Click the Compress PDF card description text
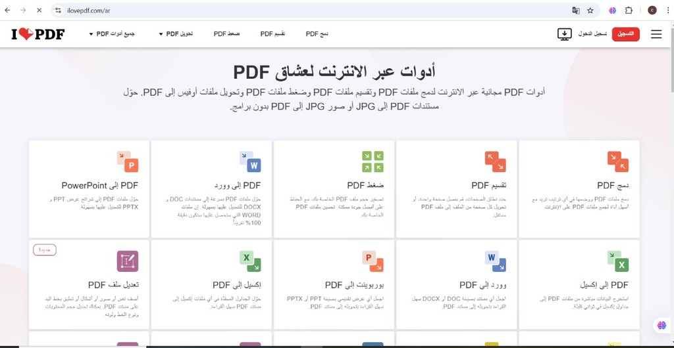Viewport: 674px width, 348px height. [338, 207]
